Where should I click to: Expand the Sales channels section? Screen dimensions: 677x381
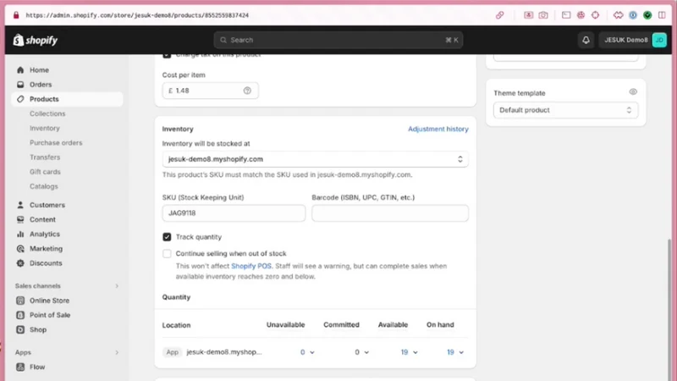coord(117,286)
